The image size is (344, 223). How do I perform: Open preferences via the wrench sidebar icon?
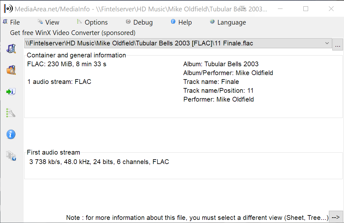pos(11,113)
